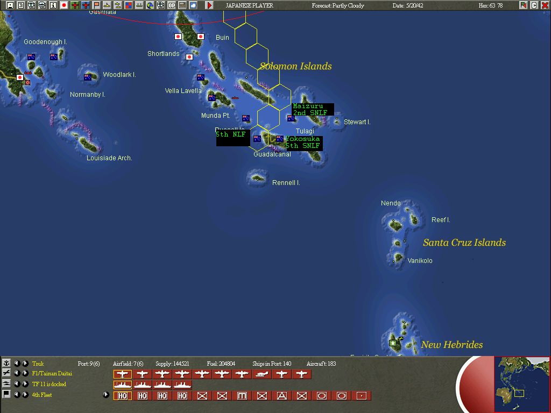Select previous task force before TF 11
The height and width of the screenshot is (413, 551).
point(17,384)
